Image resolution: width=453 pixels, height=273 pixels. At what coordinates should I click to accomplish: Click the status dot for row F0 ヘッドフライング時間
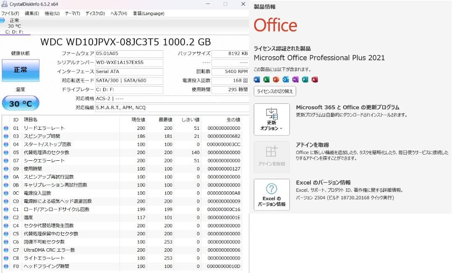point(6,266)
